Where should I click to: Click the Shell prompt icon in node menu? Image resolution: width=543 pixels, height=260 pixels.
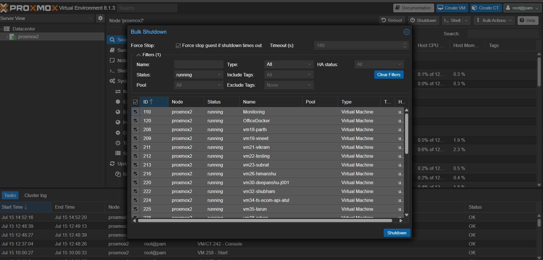112,71
